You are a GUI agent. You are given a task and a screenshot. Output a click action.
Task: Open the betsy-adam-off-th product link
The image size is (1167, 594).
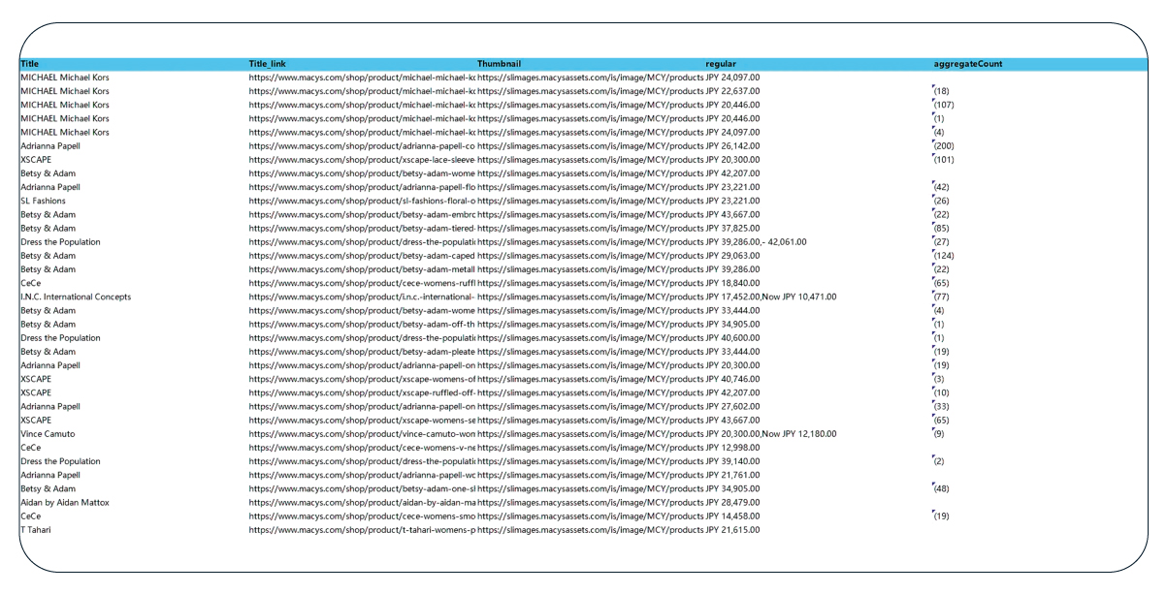(362, 324)
